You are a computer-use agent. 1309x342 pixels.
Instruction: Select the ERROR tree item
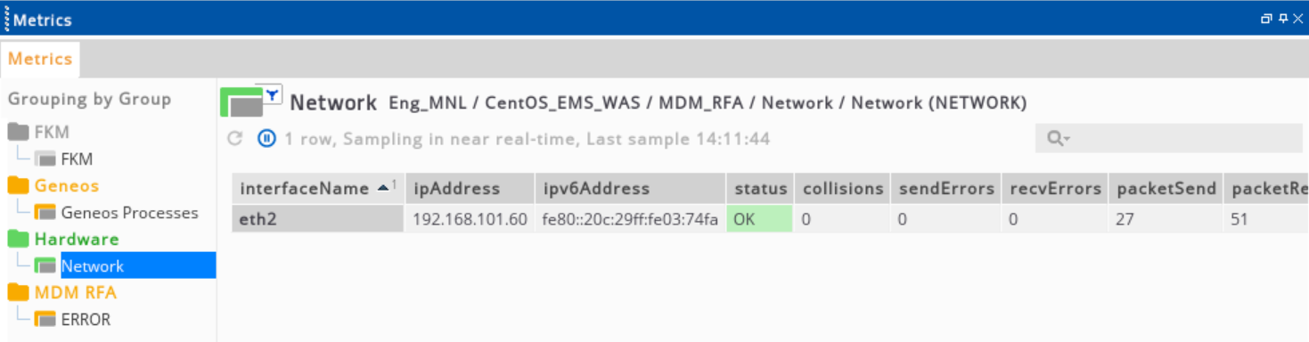click(x=86, y=319)
